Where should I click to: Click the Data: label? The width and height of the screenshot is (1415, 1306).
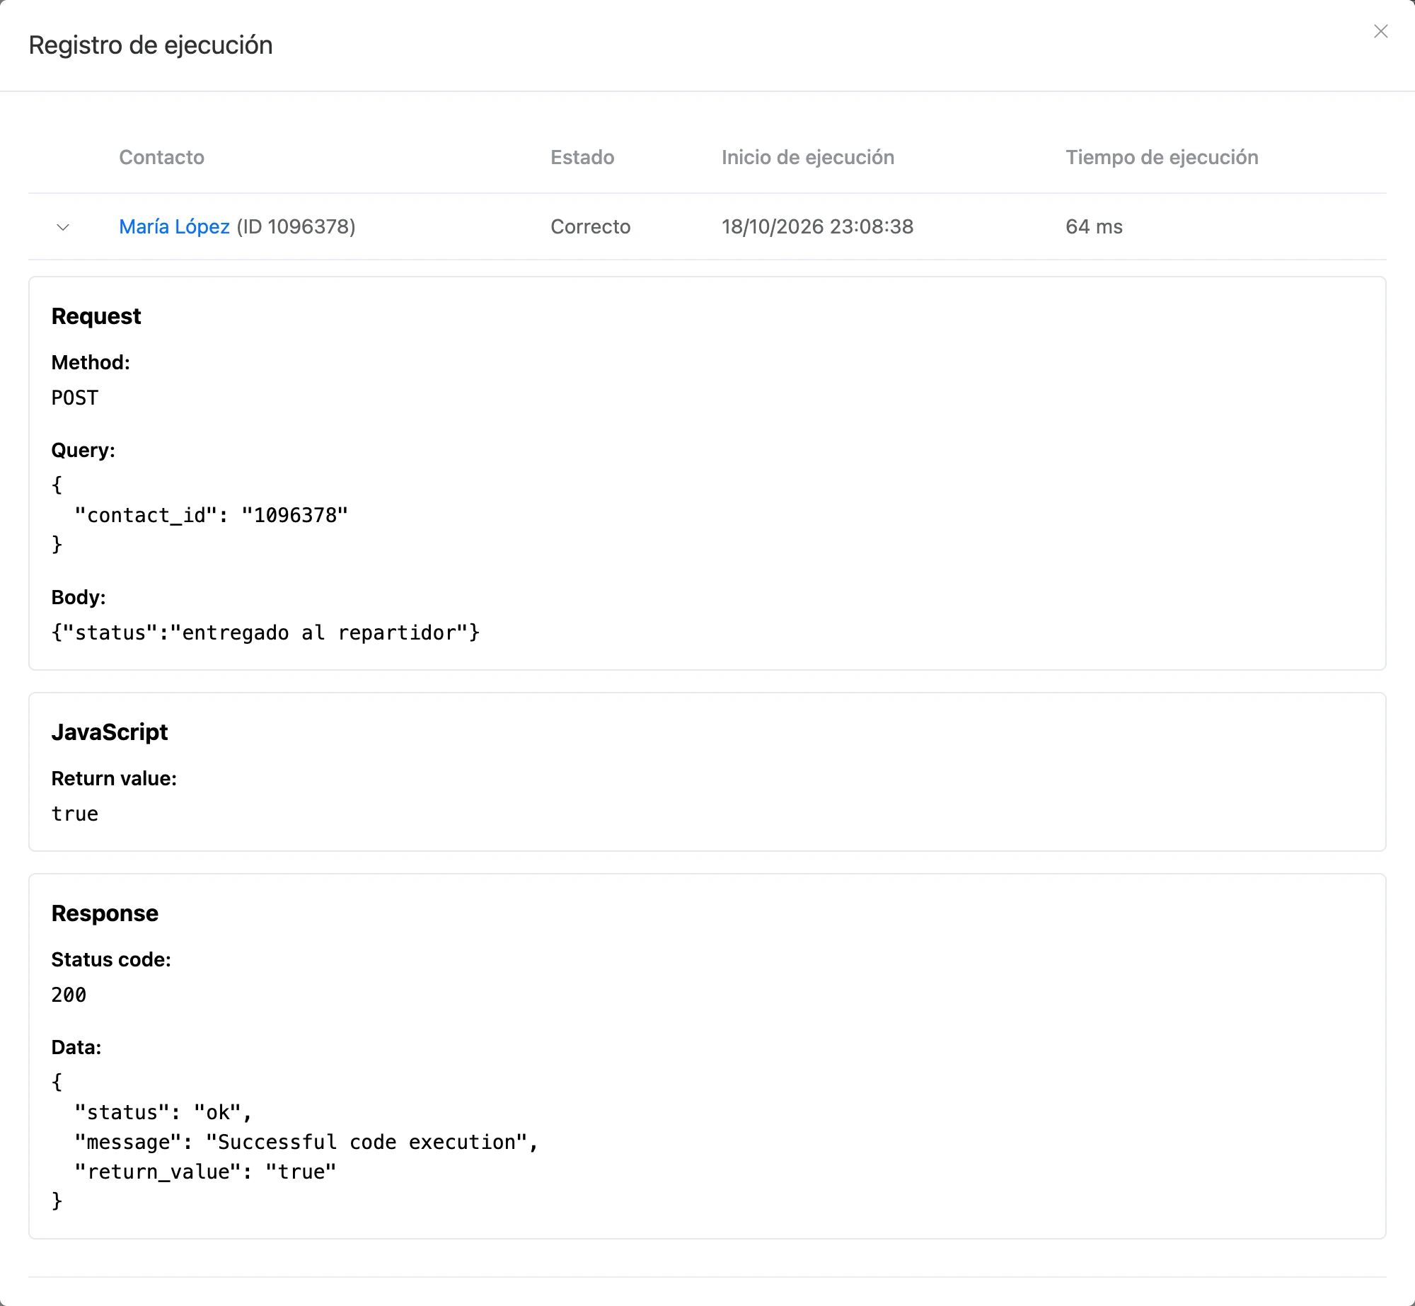coord(76,1047)
